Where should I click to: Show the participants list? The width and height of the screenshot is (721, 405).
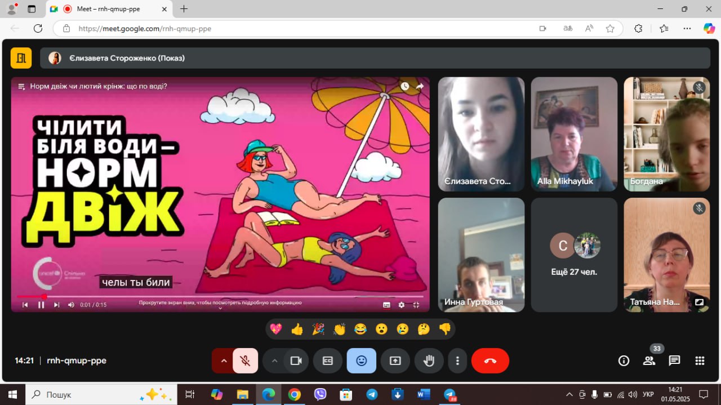click(x=649, y=361)
